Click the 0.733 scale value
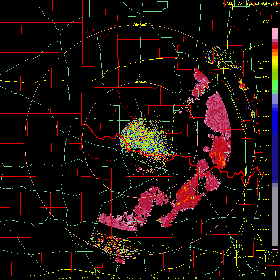This screenshot has width=280, height=280. (x=264, y=104)
